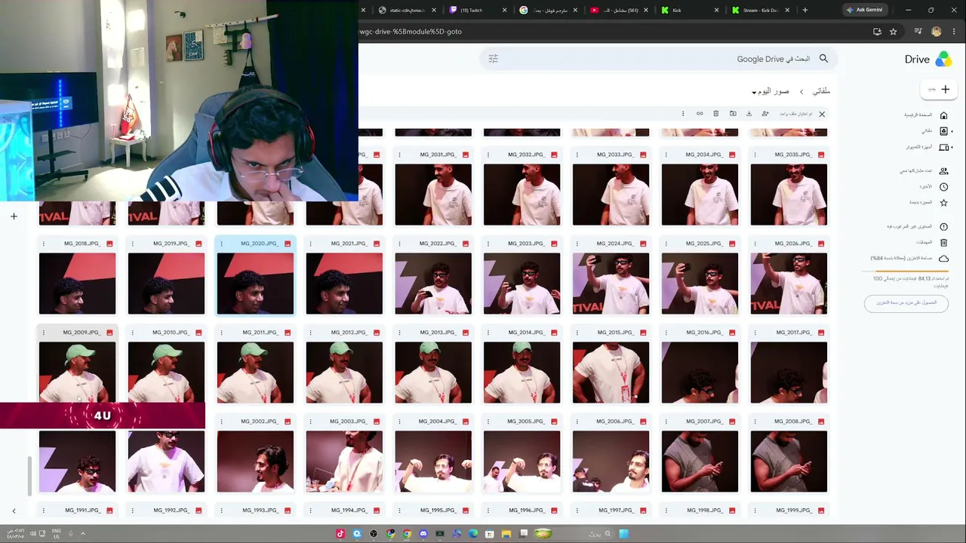Click the MG_2003.JPG file name
966x543 pixels.
tap(348, 422)
